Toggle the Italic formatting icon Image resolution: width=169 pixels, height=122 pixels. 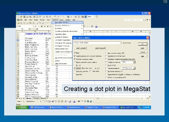click(45, 26)
